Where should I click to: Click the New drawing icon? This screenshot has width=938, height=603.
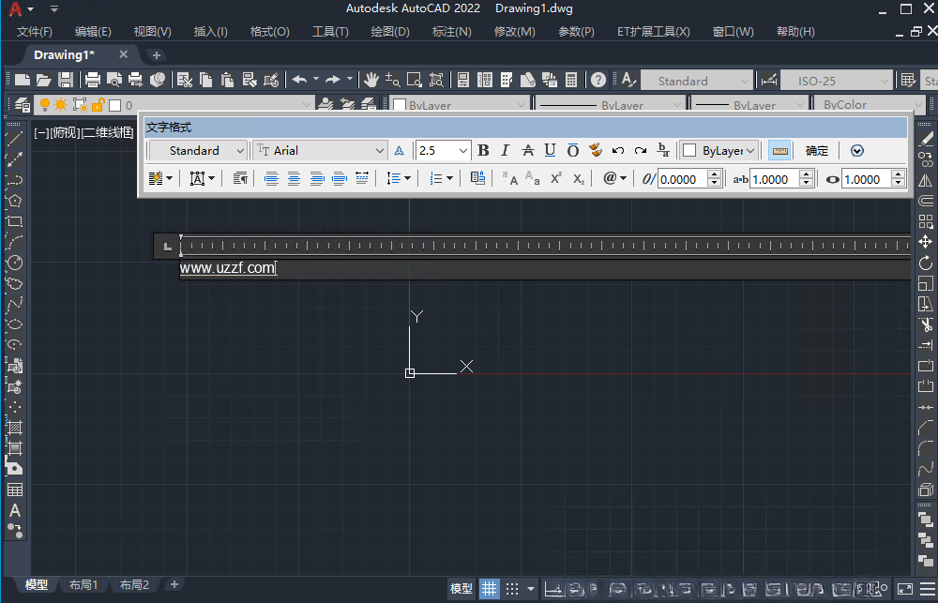(x=23, y=80)
